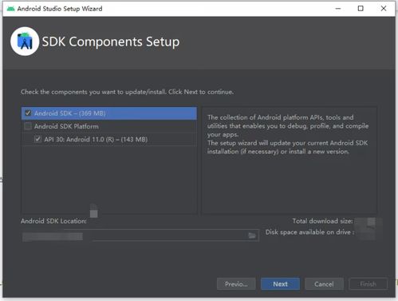Select the Android SDK Platform row
This screenshot has height=301, width=398.
pyautogui.click(x=109, y=126)
